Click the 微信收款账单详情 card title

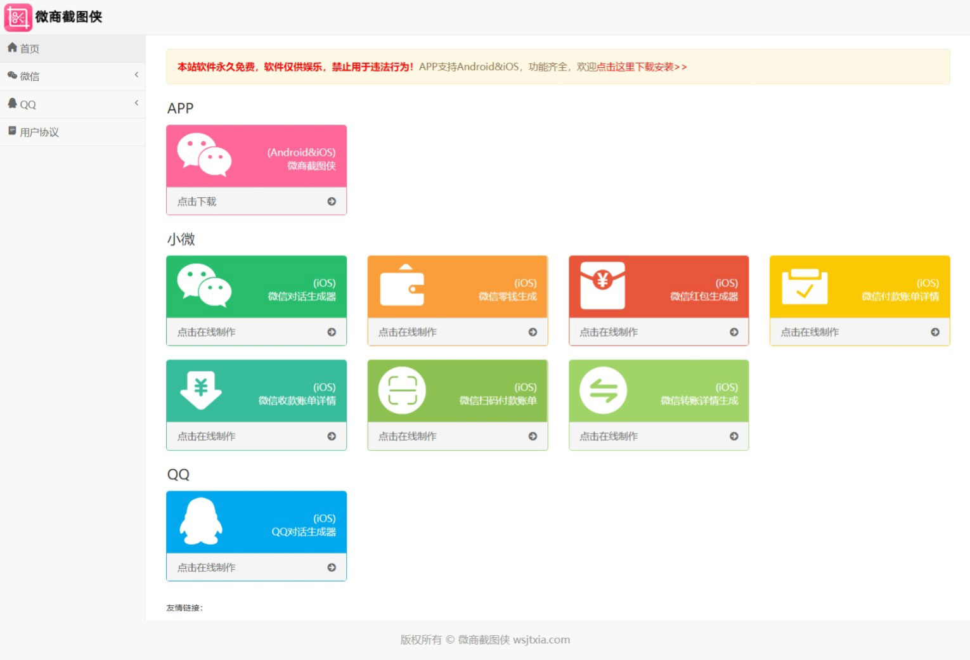297,400
